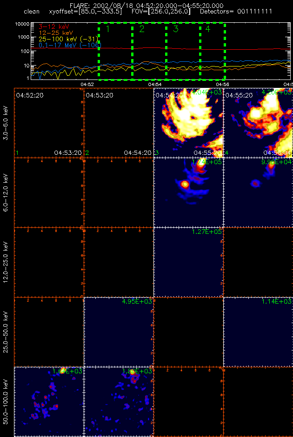Screen dimensions: 293x437
Task: Open the 3.0-6.0 keV image starting 04:55:20
Action: pyautogui.click(x=258, y=123)
